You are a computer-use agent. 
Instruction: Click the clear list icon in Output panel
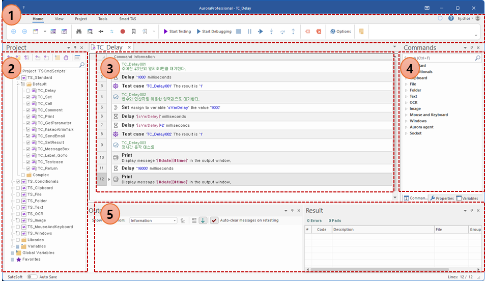click(194, 220)
